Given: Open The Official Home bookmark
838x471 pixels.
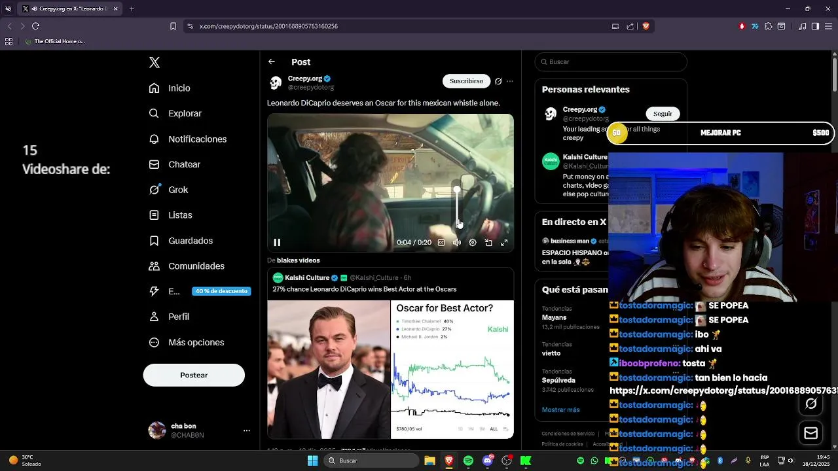Looking at the screenshot, I should tap(55, 41).
